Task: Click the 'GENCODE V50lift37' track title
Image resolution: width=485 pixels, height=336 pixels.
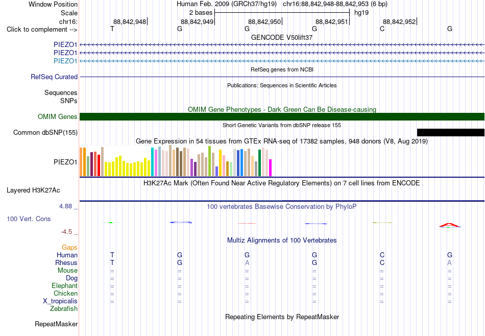Action: (282, 37)
